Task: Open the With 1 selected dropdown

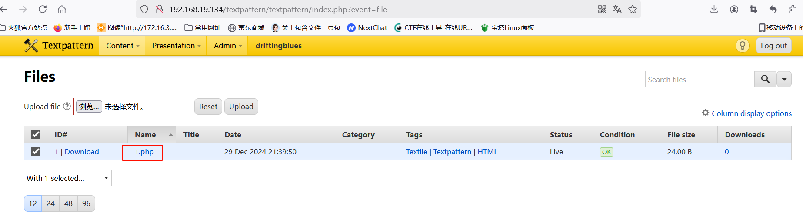Action: 68,178
